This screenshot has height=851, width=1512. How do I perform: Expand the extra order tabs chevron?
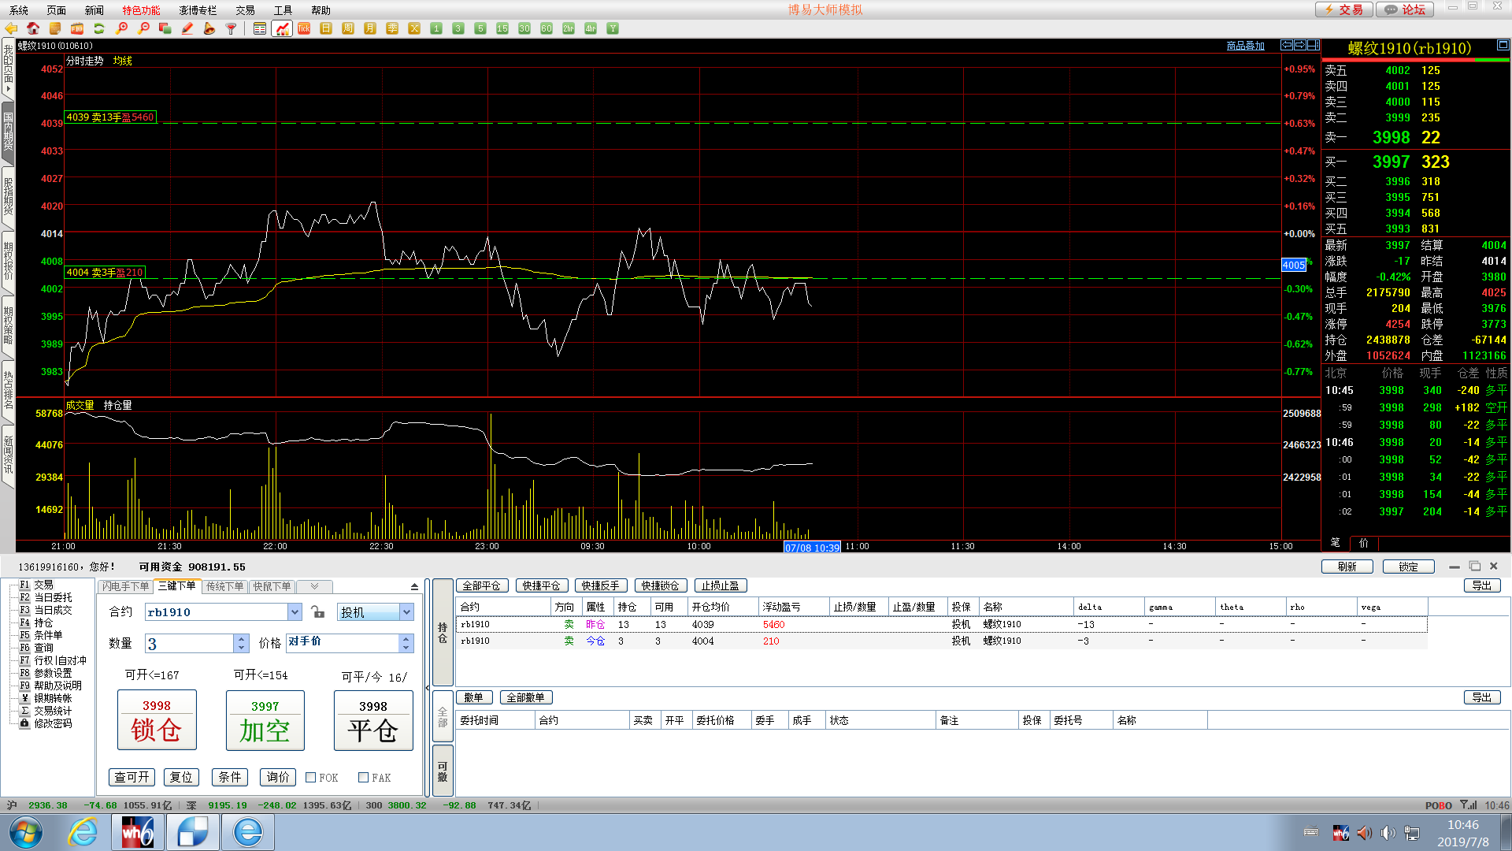(x=314, y=586)
